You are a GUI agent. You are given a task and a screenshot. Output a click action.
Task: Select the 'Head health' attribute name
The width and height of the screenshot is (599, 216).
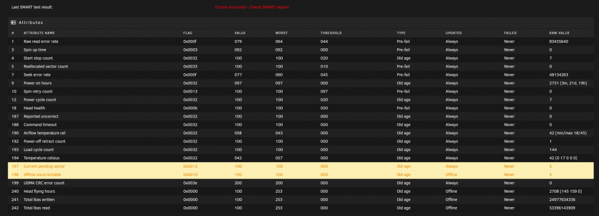click(34, 108)
